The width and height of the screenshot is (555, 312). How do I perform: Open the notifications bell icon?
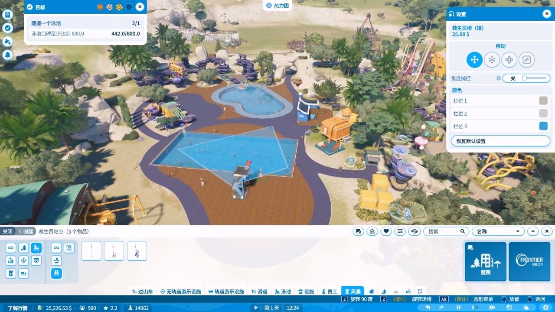(7, 55)
